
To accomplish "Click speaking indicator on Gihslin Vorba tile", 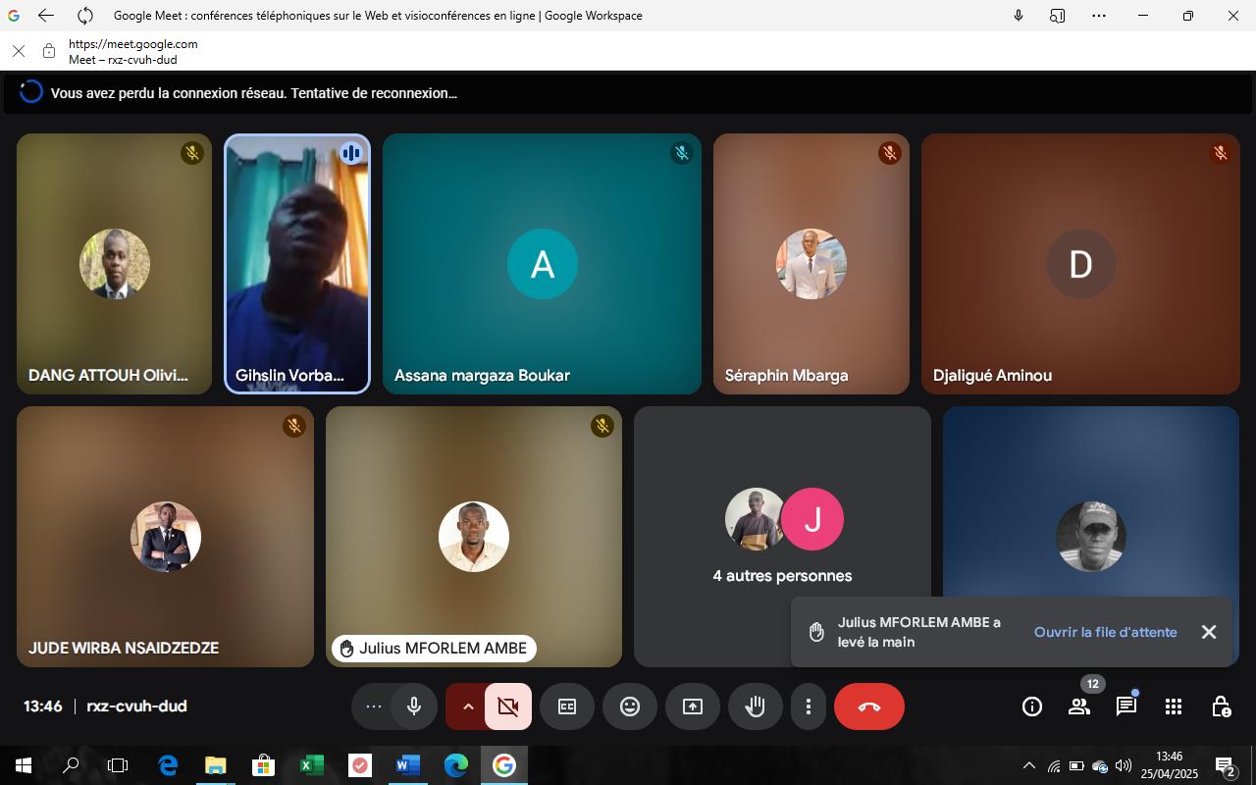I will 350,153.
